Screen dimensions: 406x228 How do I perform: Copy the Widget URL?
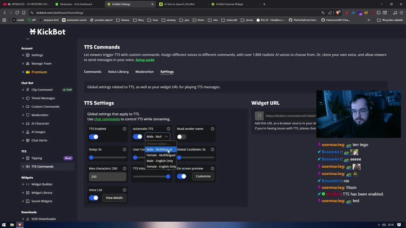pos(259,116)
